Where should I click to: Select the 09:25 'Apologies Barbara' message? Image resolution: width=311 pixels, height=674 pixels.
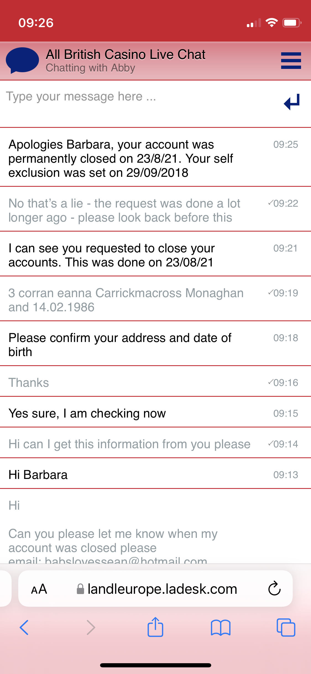pyautogui.click(x=121, y=159)
